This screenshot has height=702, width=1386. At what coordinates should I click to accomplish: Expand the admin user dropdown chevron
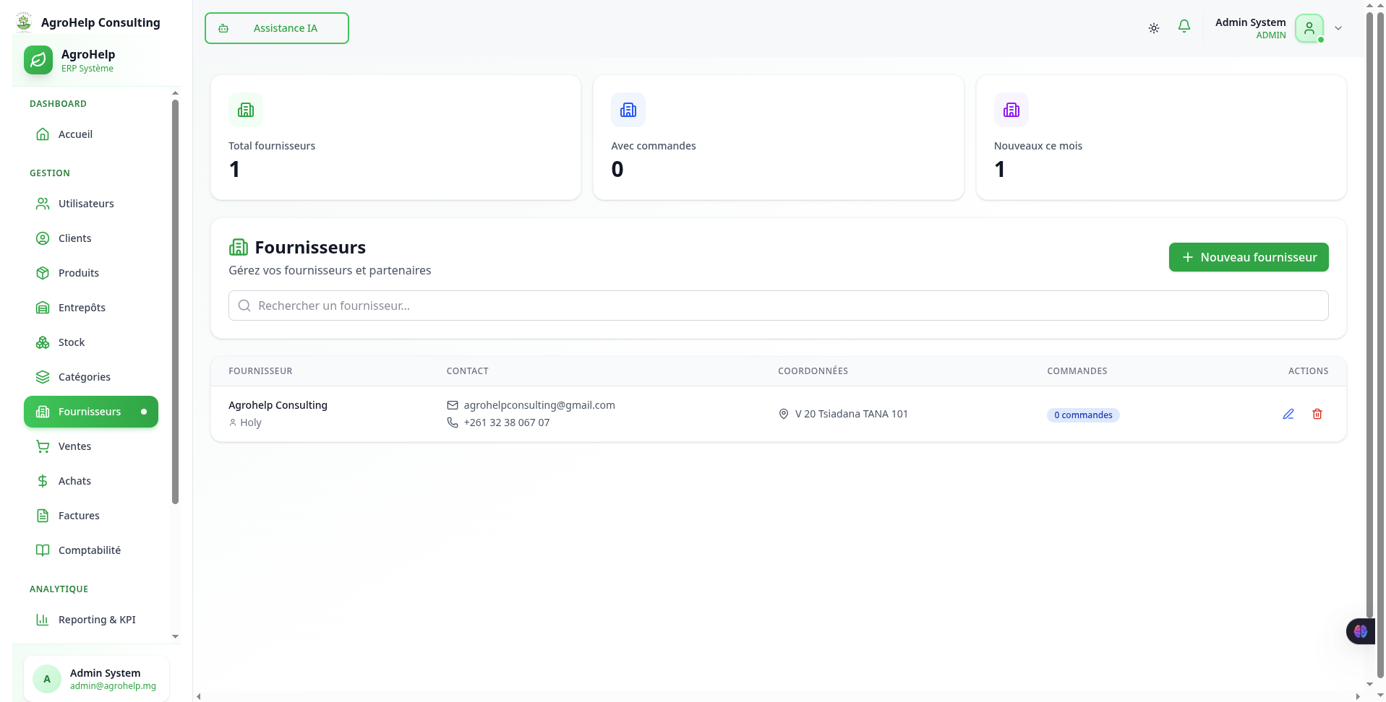(1338, 28)
